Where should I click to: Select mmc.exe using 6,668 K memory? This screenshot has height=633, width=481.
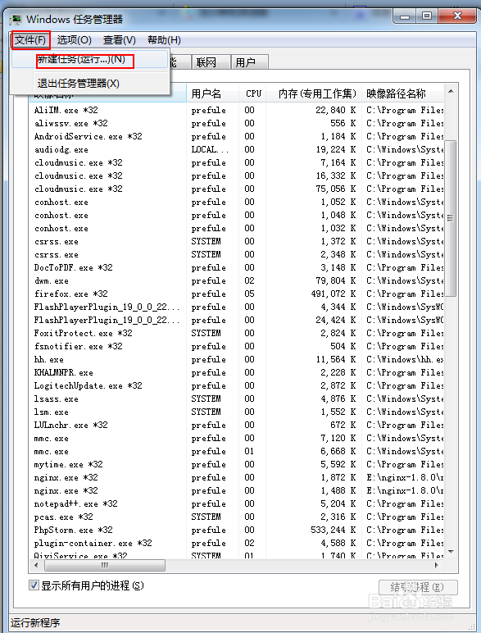pos(237,451)
